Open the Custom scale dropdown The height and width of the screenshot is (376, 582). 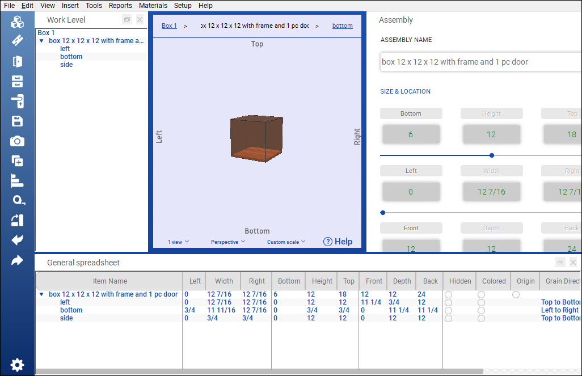pyautogui.click(x=286, y=242)
